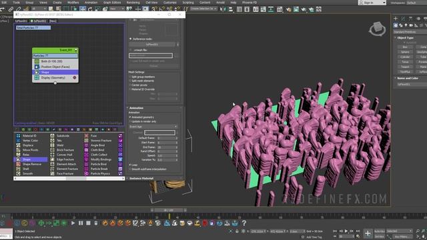
Task: Toggle the Animated geometry checkbox
Action: (x=130, y=117)
